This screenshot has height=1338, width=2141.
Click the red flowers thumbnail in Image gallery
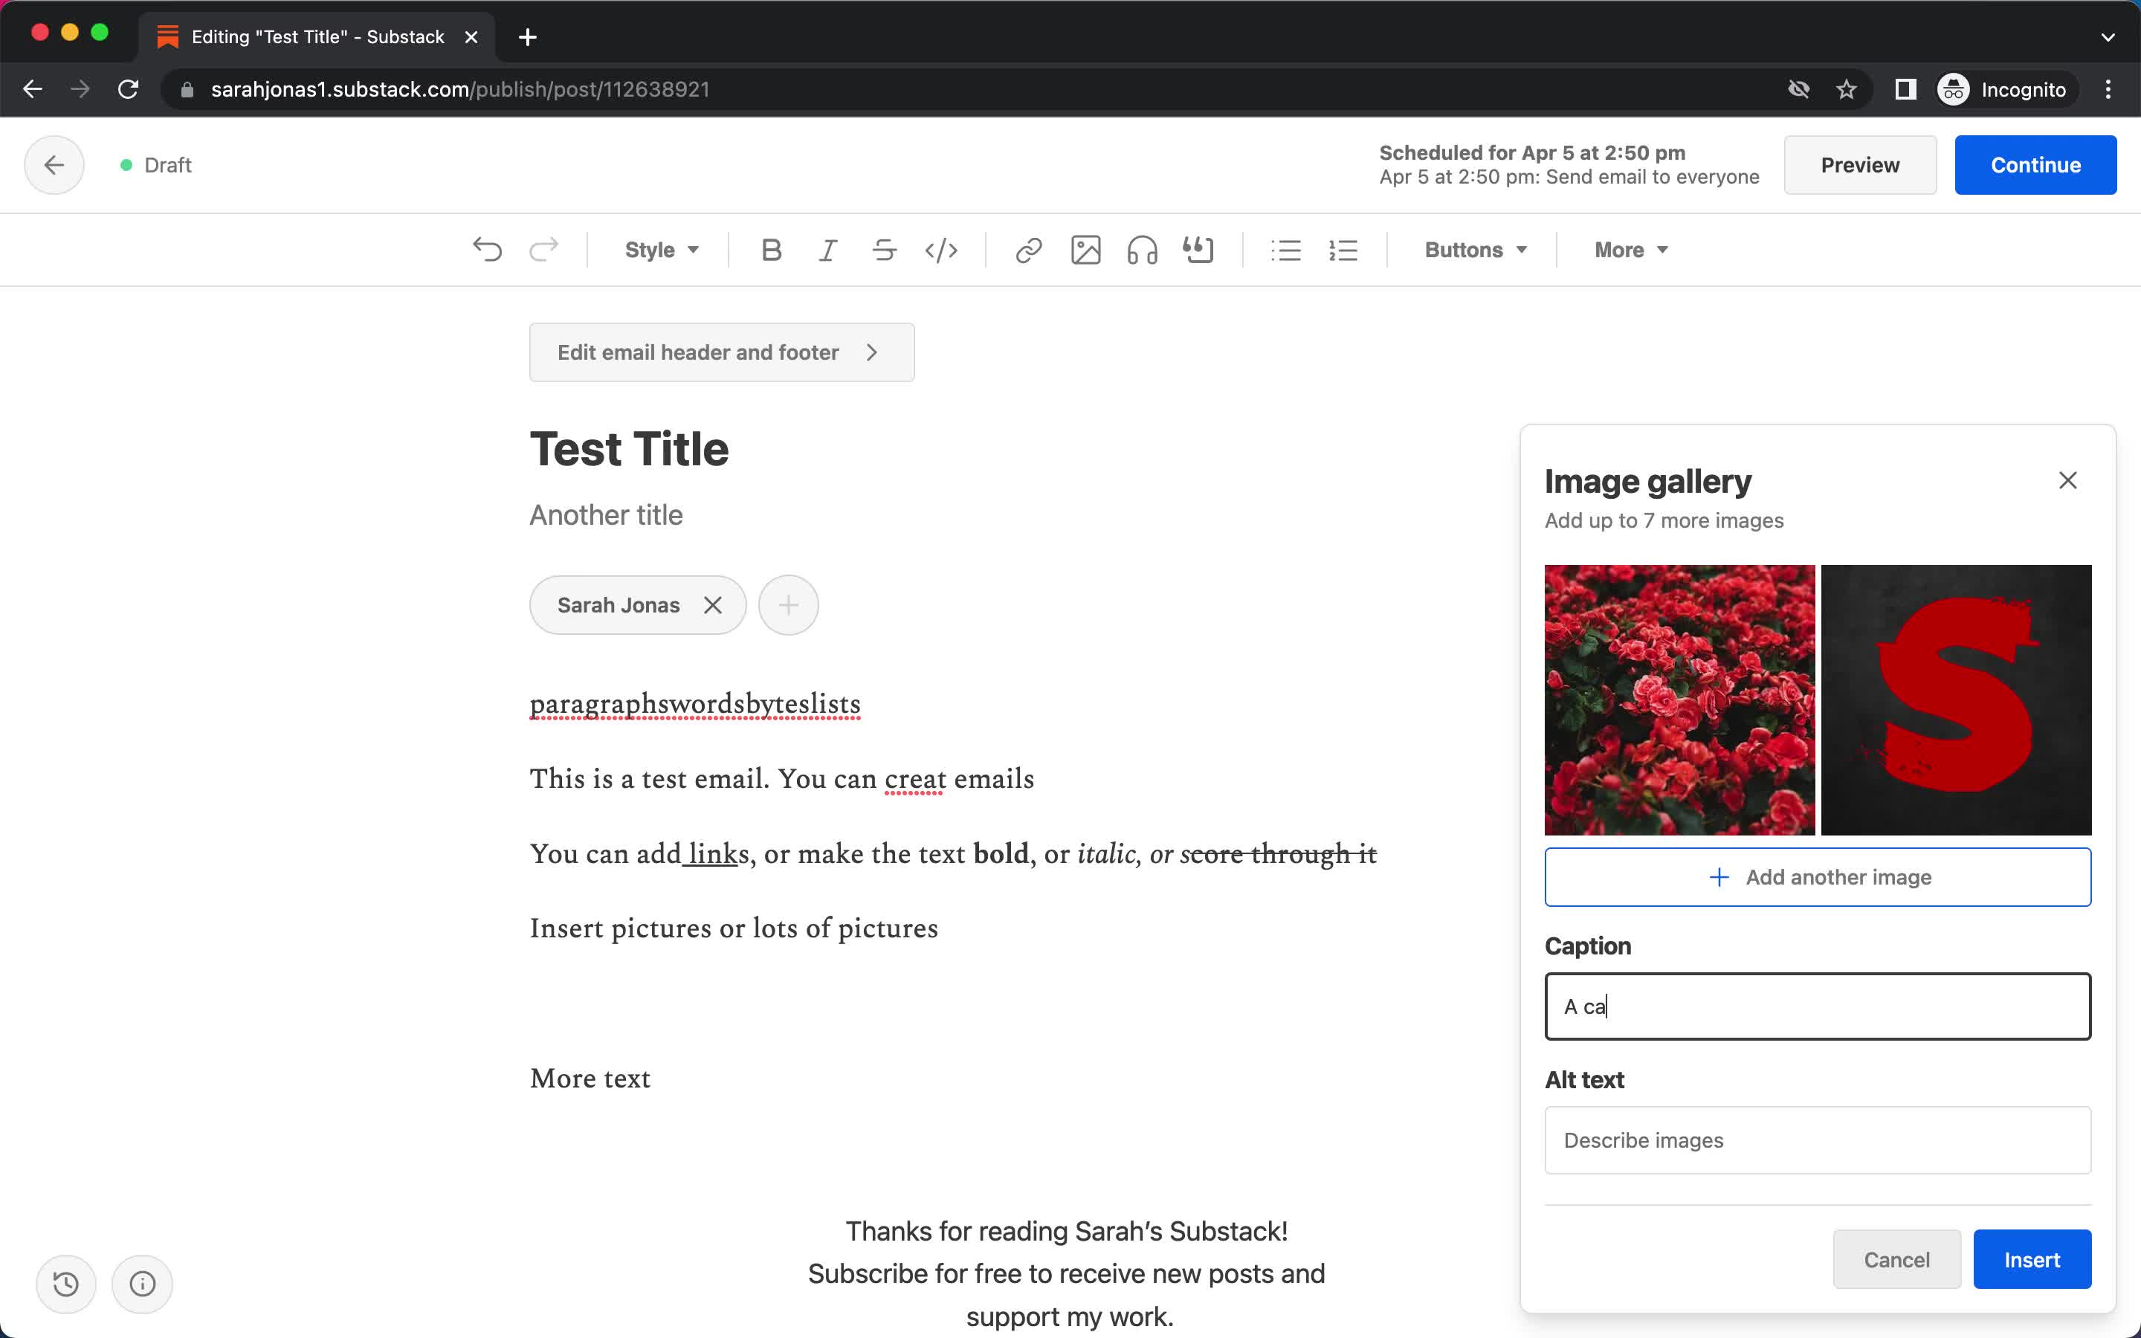click(x=1679, y=700)
